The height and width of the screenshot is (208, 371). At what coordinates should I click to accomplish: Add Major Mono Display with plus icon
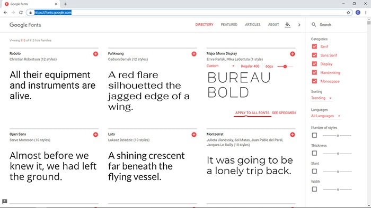point(293,54)
